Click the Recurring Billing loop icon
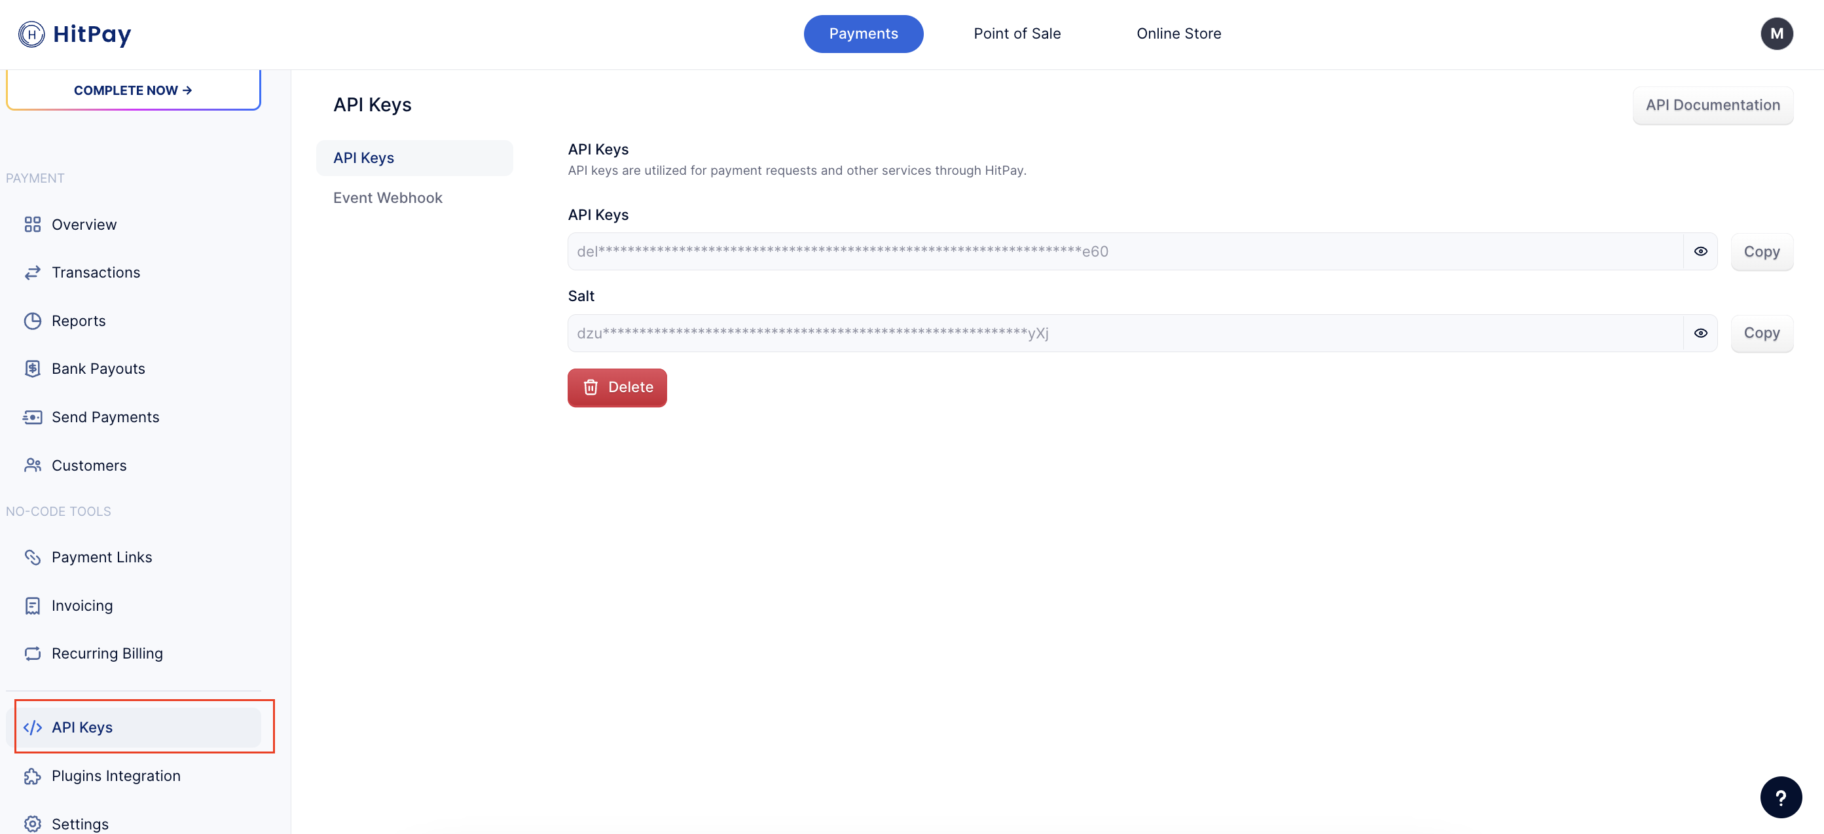This screenshot has width=1824, height=834. [x=33, y=653]
